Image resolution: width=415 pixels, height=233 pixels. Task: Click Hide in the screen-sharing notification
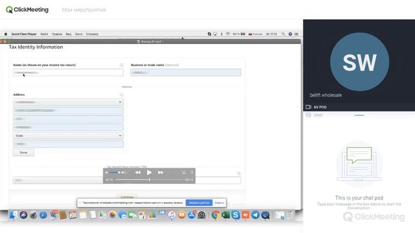[219, 203]
